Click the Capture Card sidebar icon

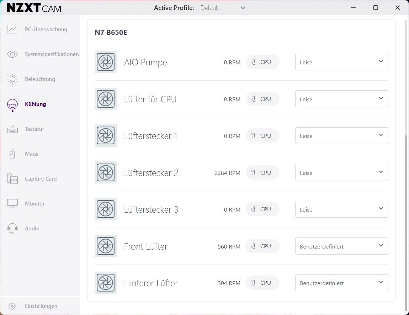tap(12, 179)
